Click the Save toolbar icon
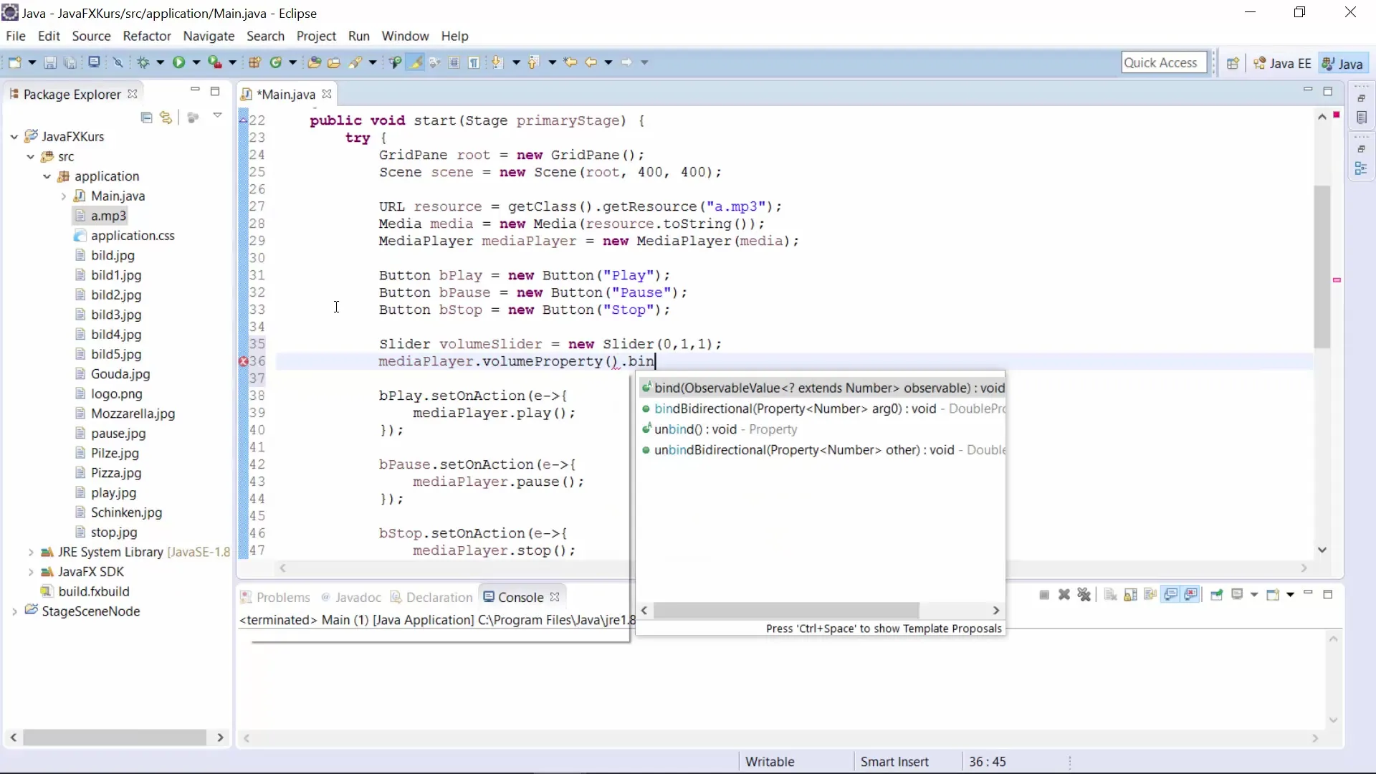 point(50,62)
